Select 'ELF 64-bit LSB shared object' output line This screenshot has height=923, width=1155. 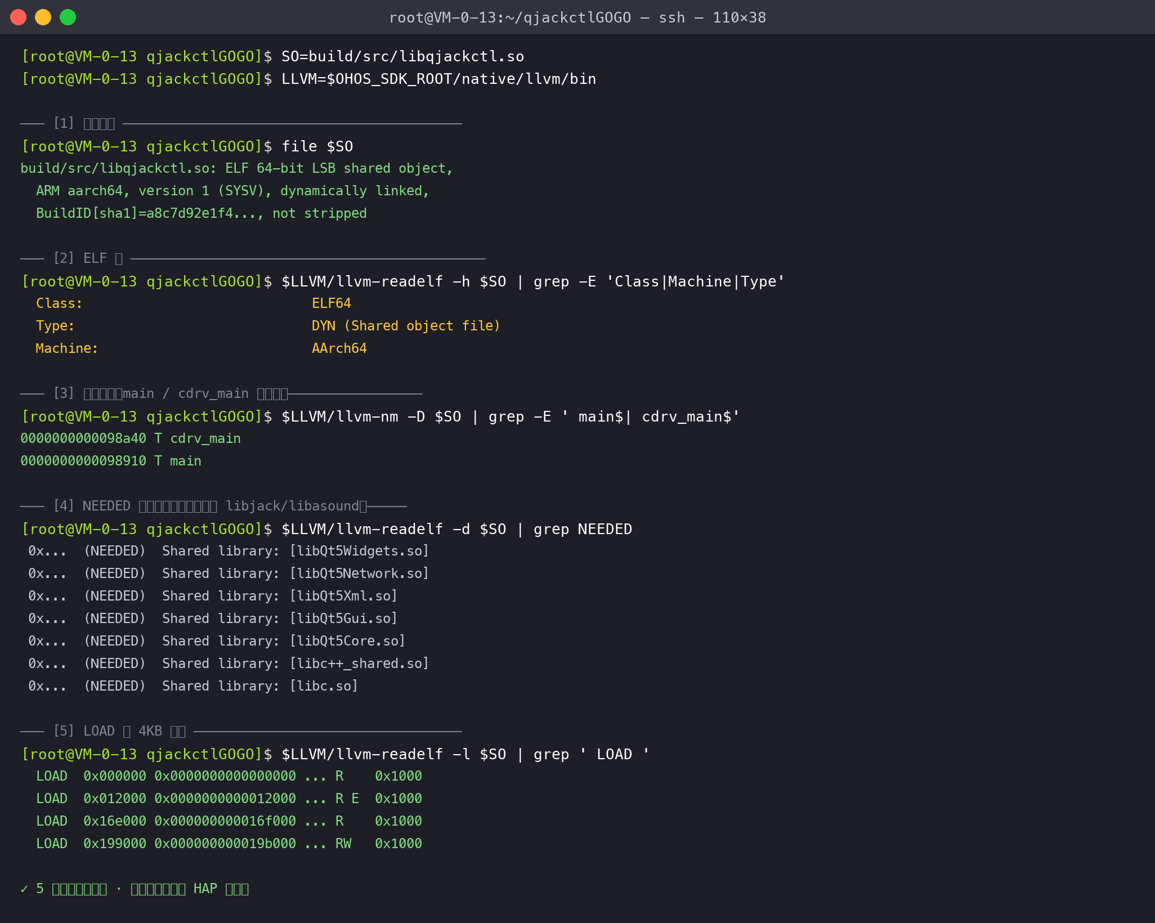click(236, 168)
